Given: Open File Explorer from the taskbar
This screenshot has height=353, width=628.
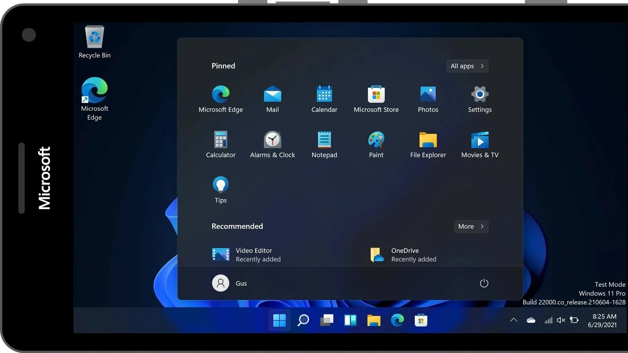Looking at the screenshot, I should pyautogui.click(x=374, y=320).
